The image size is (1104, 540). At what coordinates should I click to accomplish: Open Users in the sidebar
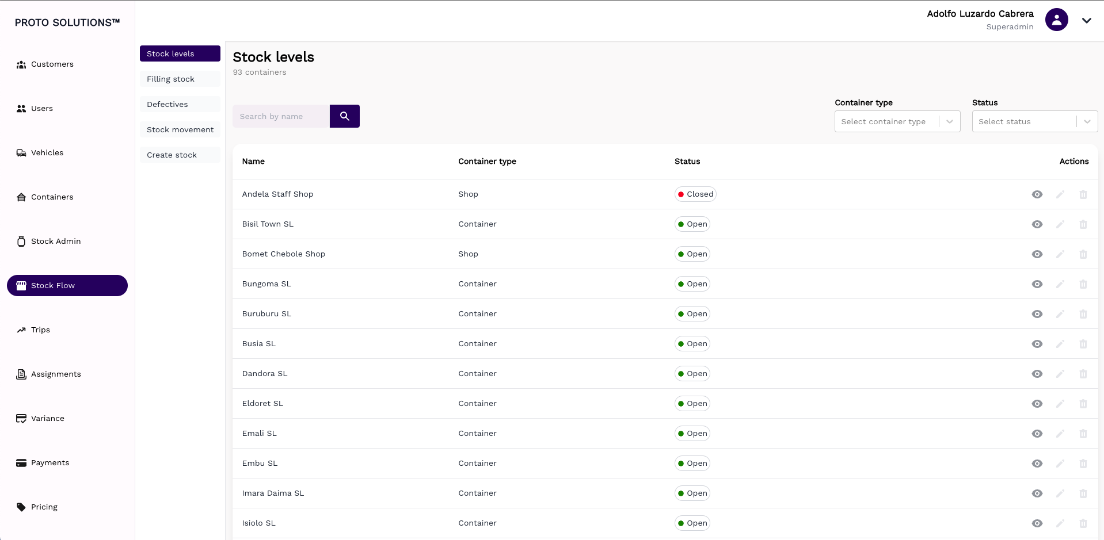67,109
